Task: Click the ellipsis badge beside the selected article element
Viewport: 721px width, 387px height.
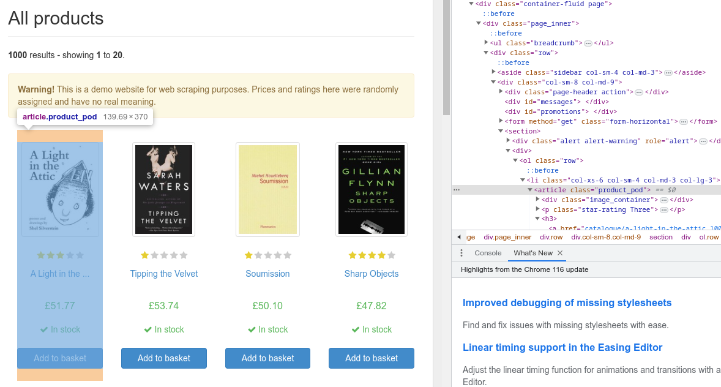Action: 455,189
